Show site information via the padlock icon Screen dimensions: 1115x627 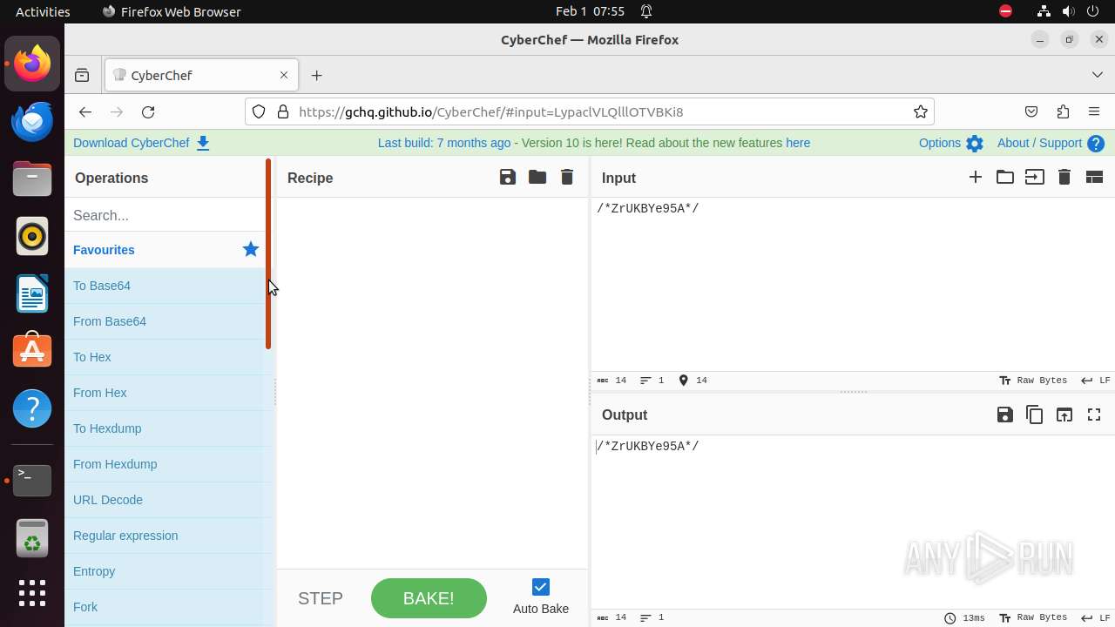point(282,111)
